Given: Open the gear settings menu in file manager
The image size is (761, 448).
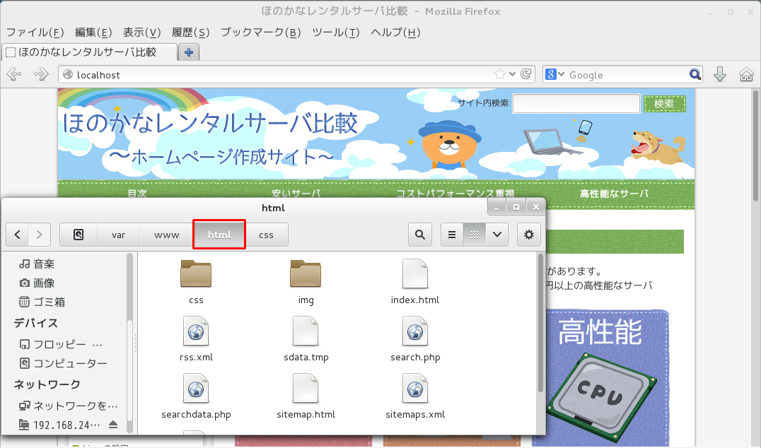Looking at the screenshot, I should click(x=528, y=235).
